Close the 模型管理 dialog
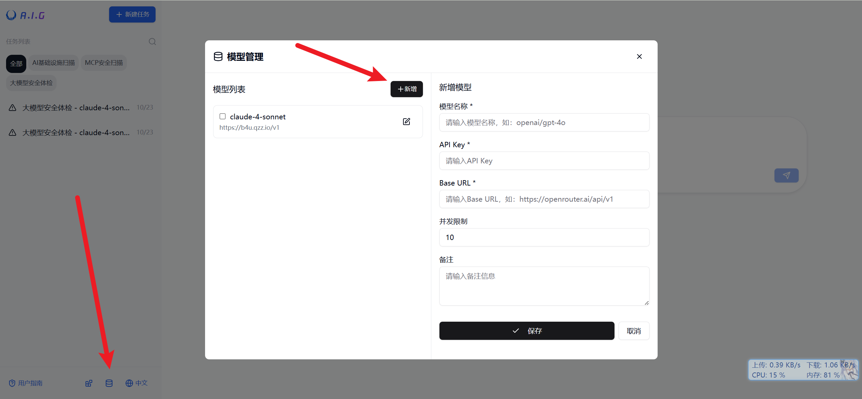 (639, 56)
